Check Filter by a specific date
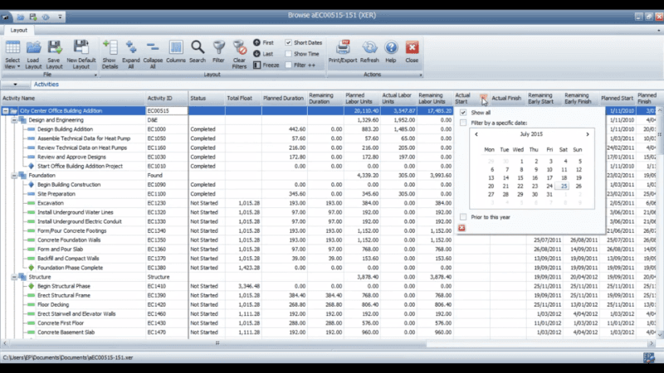 click(x=463, y=123)
